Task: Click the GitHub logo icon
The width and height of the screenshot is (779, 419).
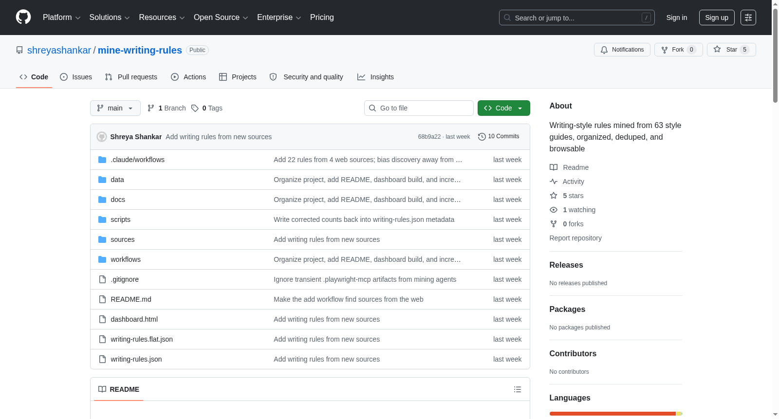Action: [x=23, y=17]
